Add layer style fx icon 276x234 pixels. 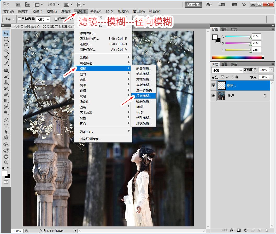coord(232,230)
